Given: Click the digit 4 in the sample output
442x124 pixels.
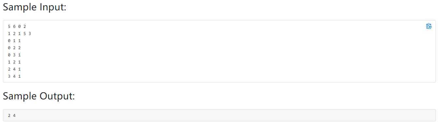Looking at the screenshot, I should (x=14, y=115).
